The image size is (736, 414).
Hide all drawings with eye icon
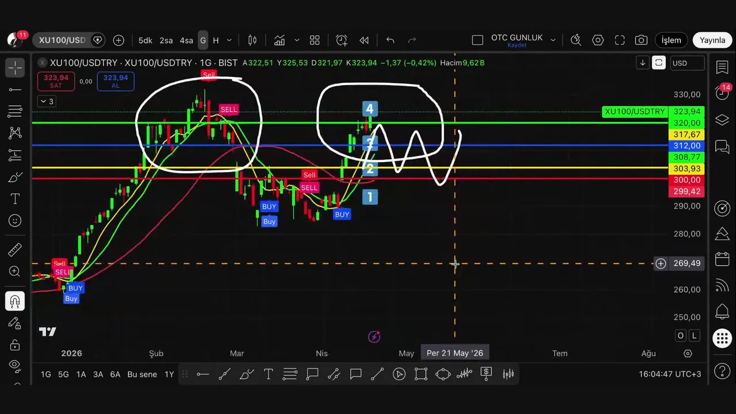point(15,366)
